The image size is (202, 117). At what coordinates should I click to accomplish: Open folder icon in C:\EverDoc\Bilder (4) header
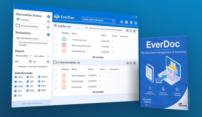[131, 63]
